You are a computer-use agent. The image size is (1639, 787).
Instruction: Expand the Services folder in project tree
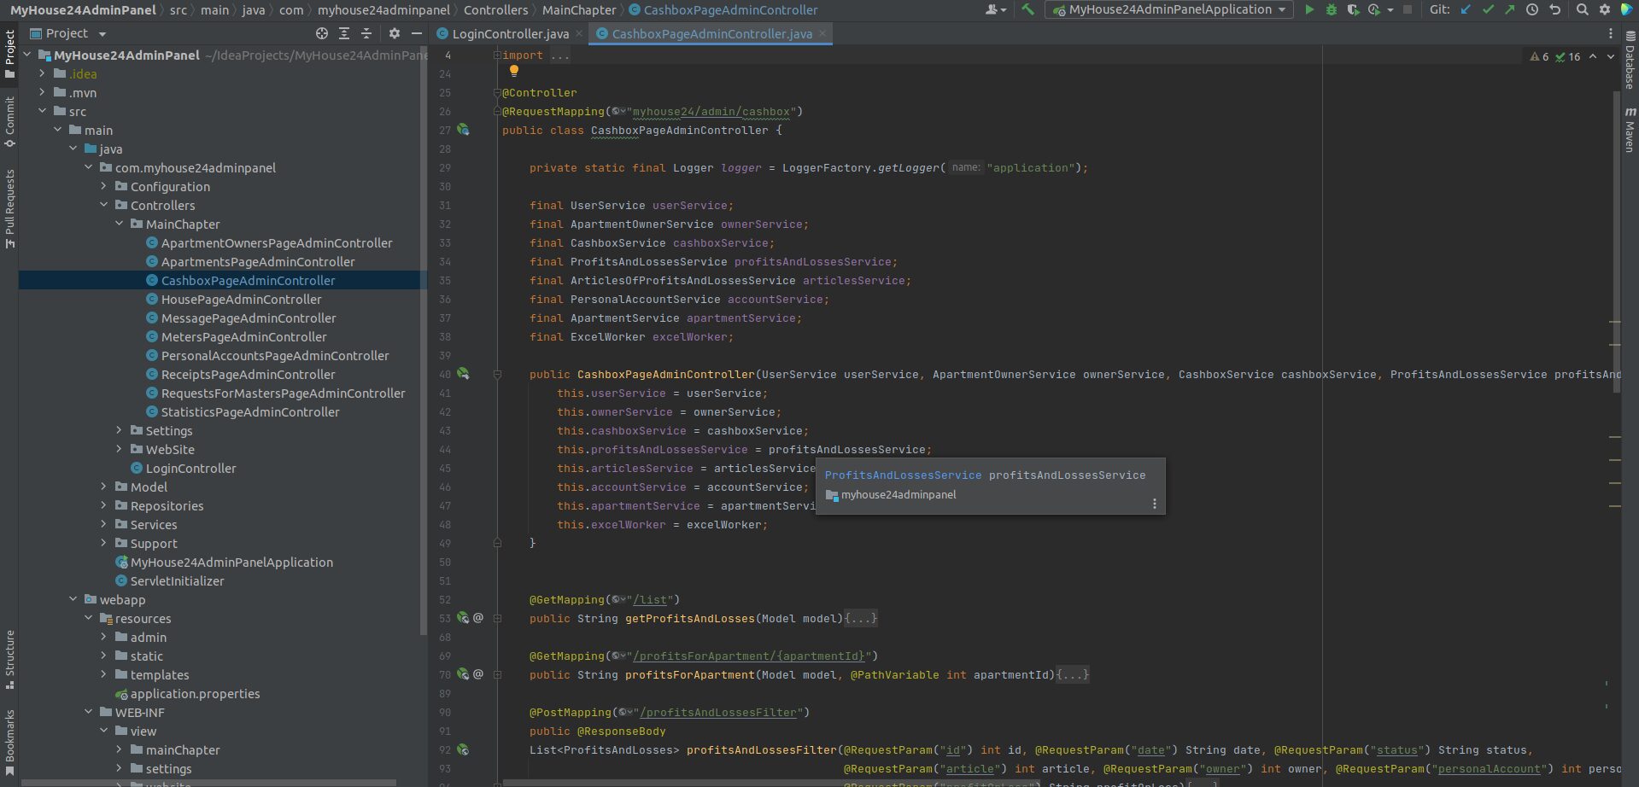pyautogui.click(x=104, y=524)
